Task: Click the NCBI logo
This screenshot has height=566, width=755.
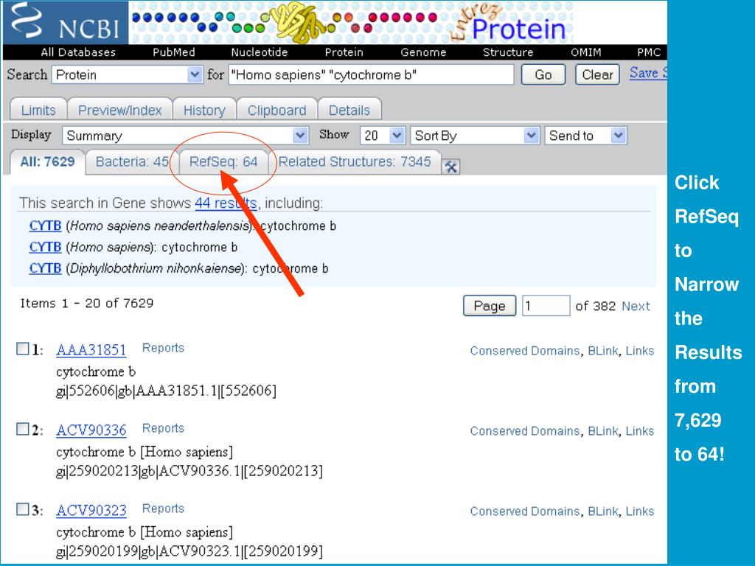Action: (66, 23)
